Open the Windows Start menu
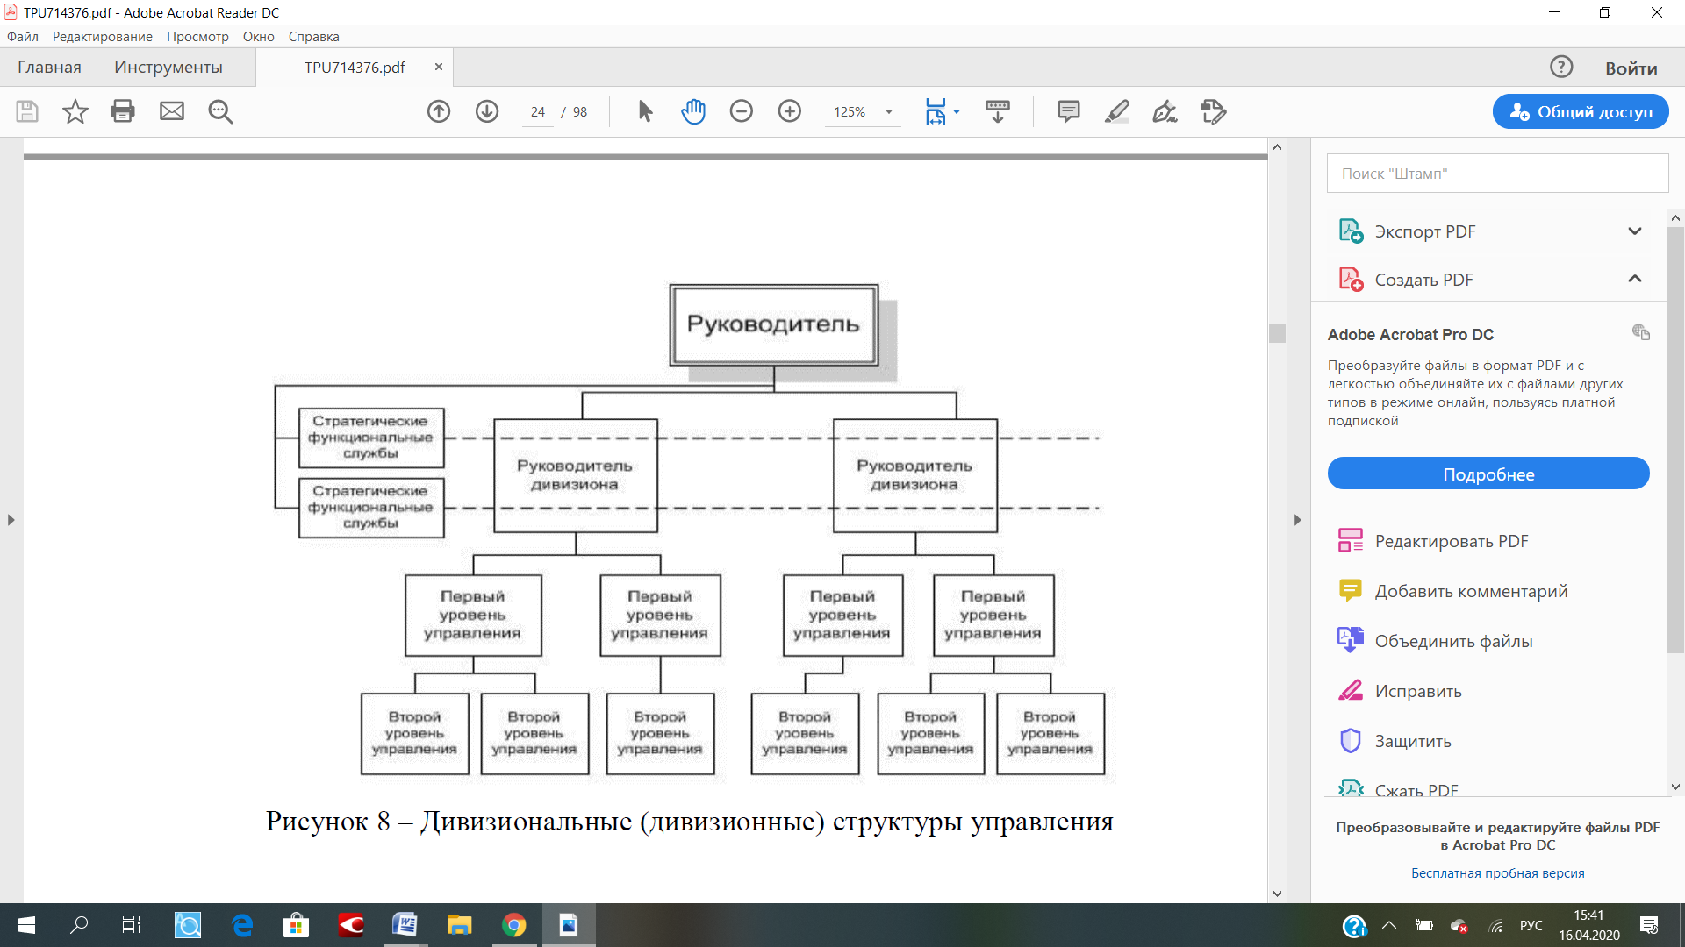This screenshot has width=1685, height=947. tap(26, 925)
